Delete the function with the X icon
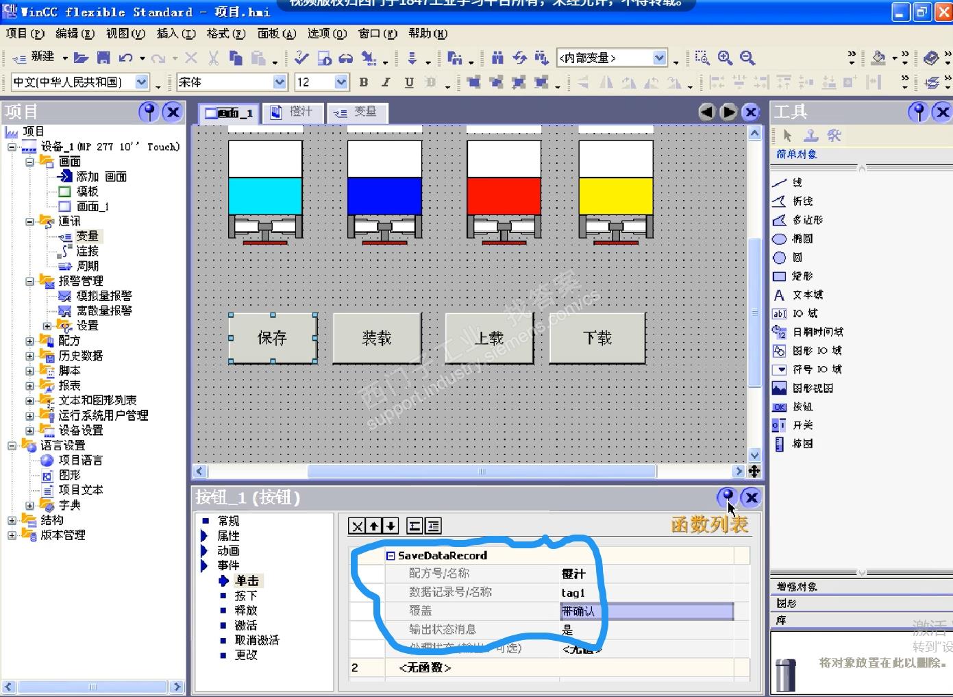This screenshot has height=697, width=953. (x=357, y=526)
